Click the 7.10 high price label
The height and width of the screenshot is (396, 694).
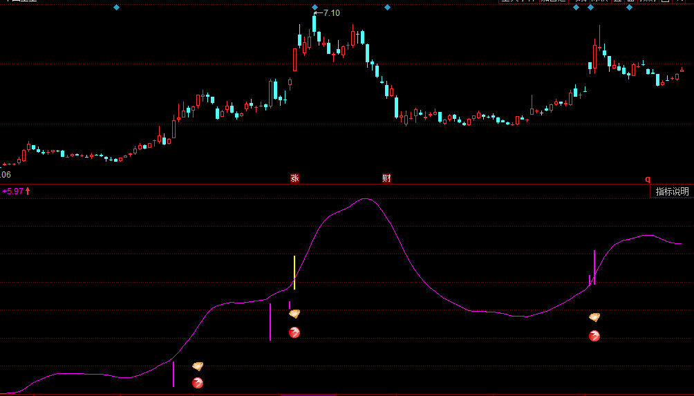pos(330,13)
